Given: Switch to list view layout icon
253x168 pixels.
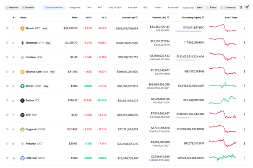Looking at the screenshot, I should click(x=241, y=8).
